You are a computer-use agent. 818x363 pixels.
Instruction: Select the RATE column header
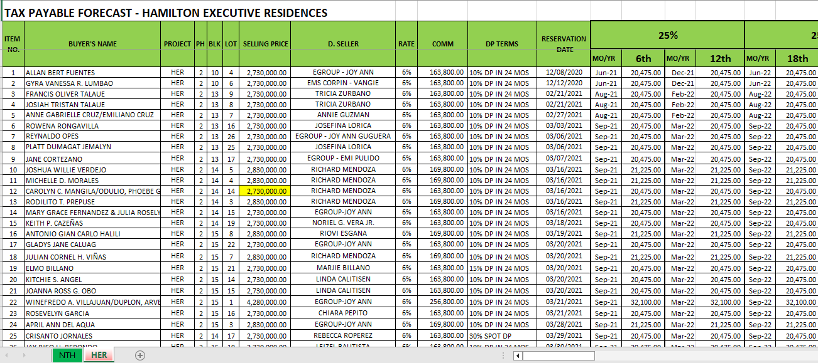406,44
